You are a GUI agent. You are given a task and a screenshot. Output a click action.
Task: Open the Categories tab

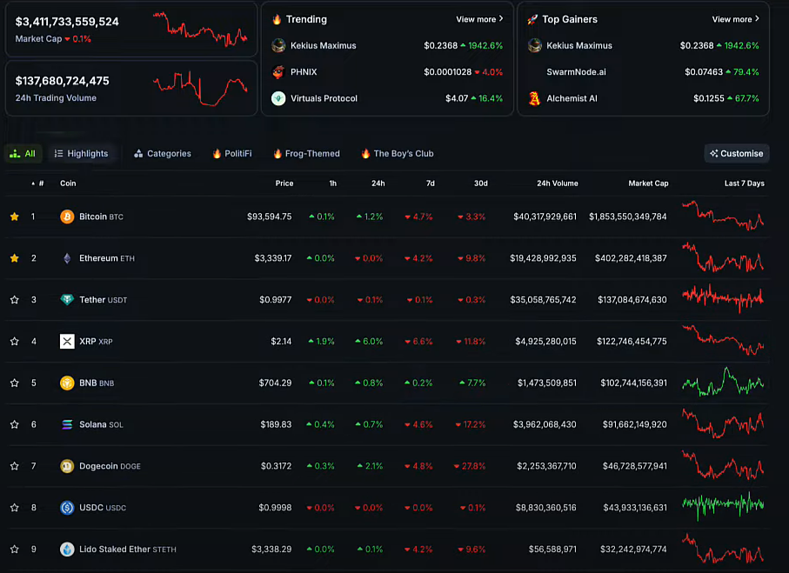162,154
